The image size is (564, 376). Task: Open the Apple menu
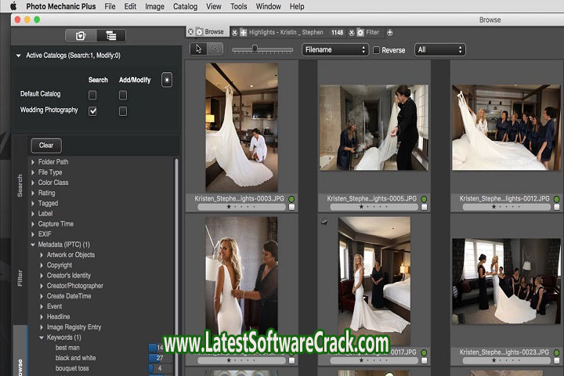13,6
